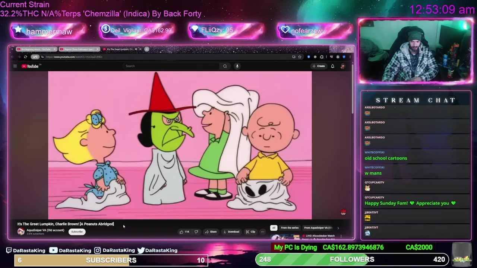Go forward in browser history
The height and width of the screenshot is (268, 477).
pyautogui.click(x=19, y=57)
